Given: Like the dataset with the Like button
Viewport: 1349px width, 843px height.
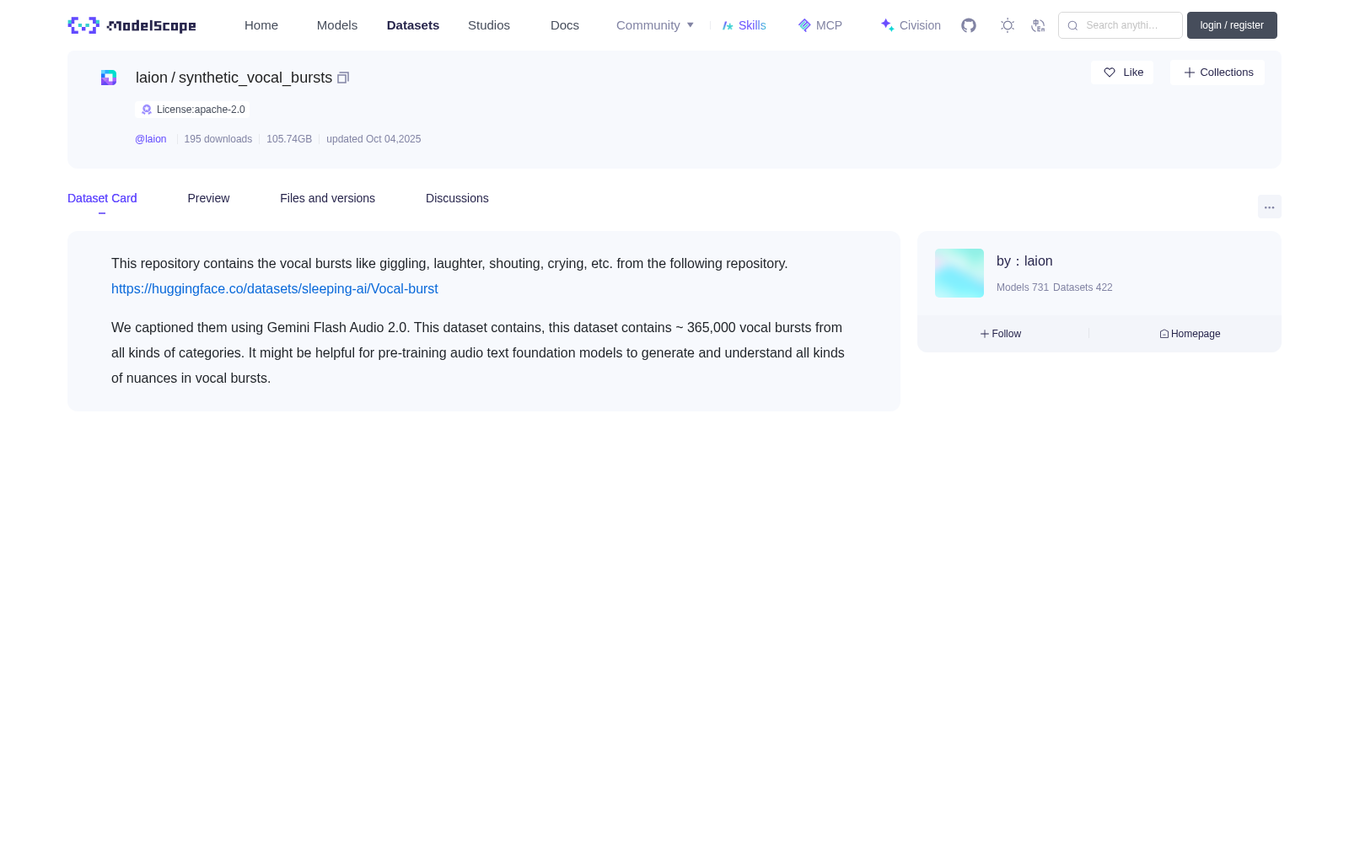Looking at the screenshot, I should click(x=1122, y=72).
